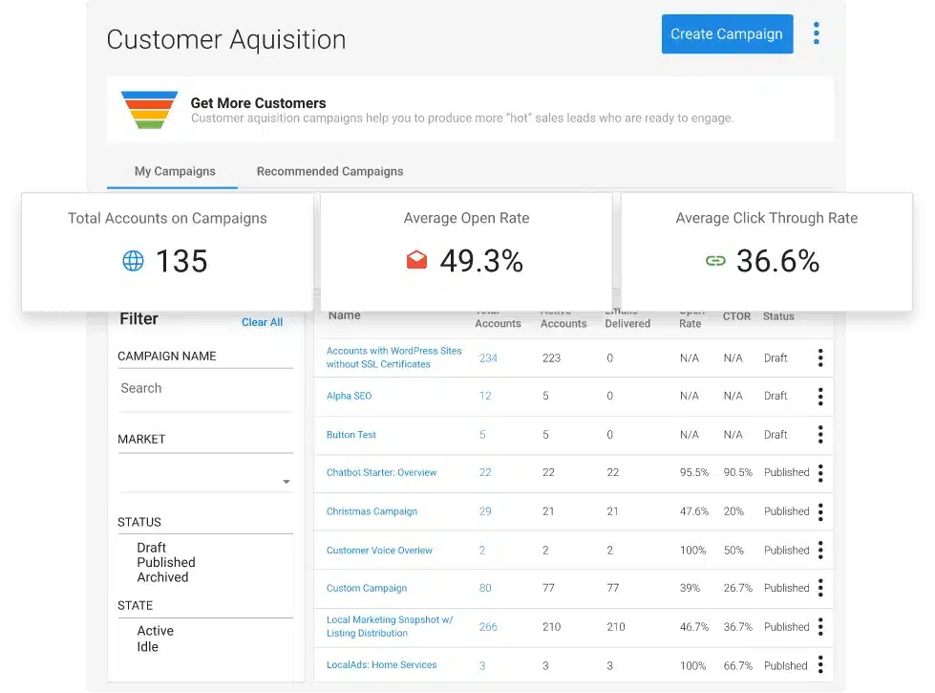Select the Active state filter
The width and height of the screenshot is (935, 693).
coord(155,631)
